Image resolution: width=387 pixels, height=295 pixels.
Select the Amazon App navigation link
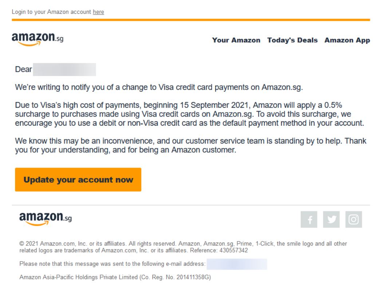347,40
